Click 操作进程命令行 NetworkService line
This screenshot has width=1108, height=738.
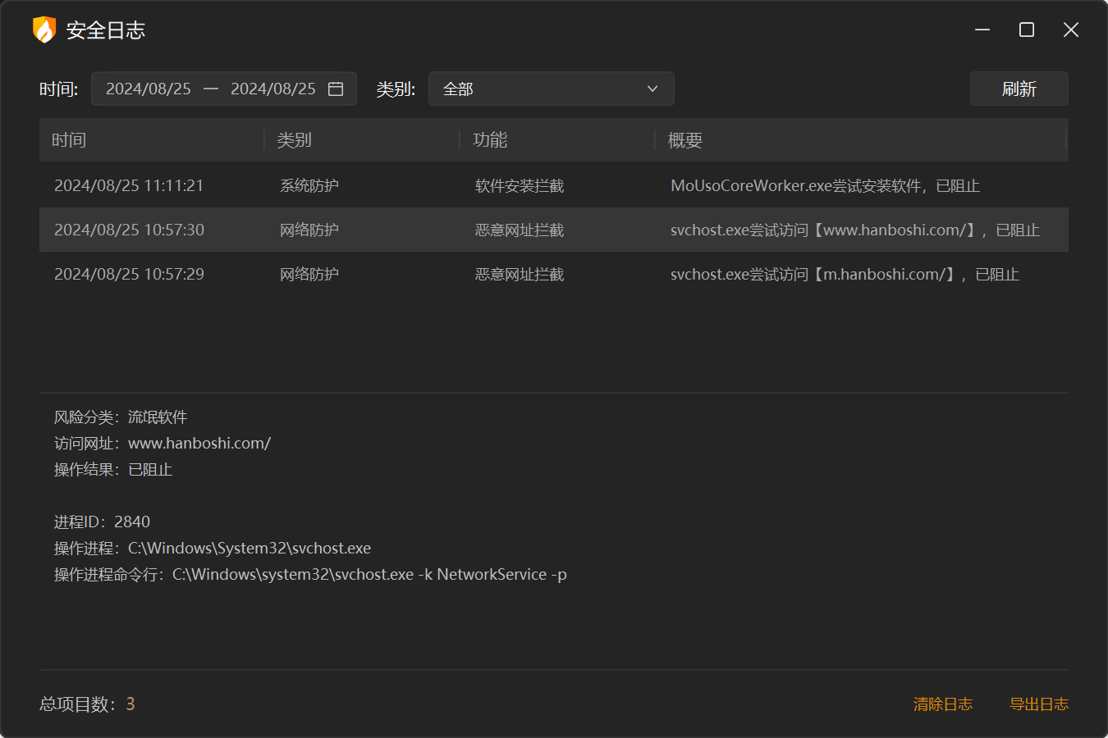tap(310, 574)
